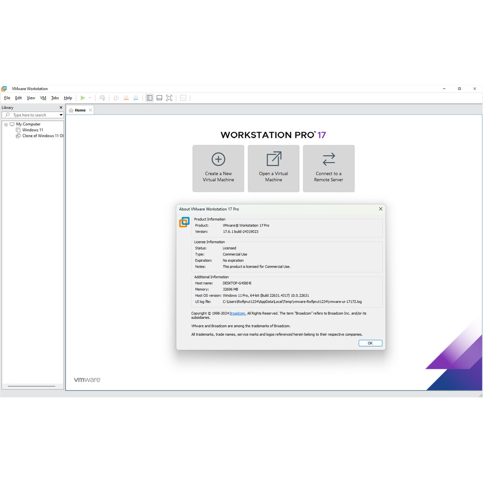The height and width of the screenshot is (483, 483).
Task: Click the Enter Full Screen icon
Action: tap(169, 98)
